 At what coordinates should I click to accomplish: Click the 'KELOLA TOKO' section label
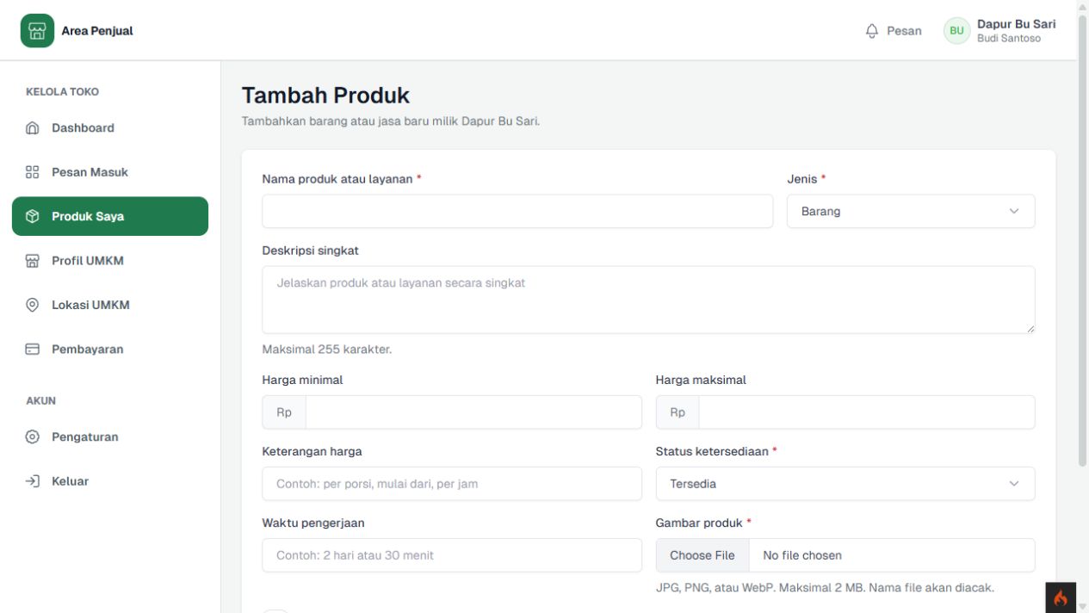click(x=62, y=92)
